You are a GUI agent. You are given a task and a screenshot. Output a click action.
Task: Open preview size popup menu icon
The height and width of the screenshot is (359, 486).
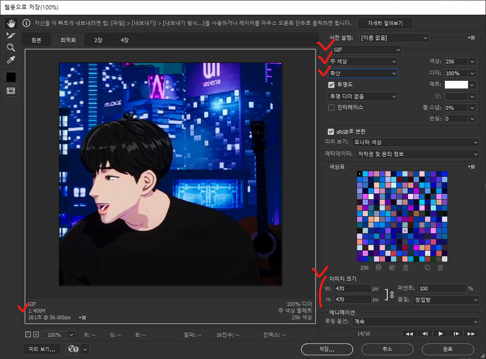pos(83,317)
